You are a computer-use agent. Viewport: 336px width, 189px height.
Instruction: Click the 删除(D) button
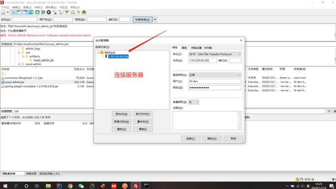(x=122, y=129)
